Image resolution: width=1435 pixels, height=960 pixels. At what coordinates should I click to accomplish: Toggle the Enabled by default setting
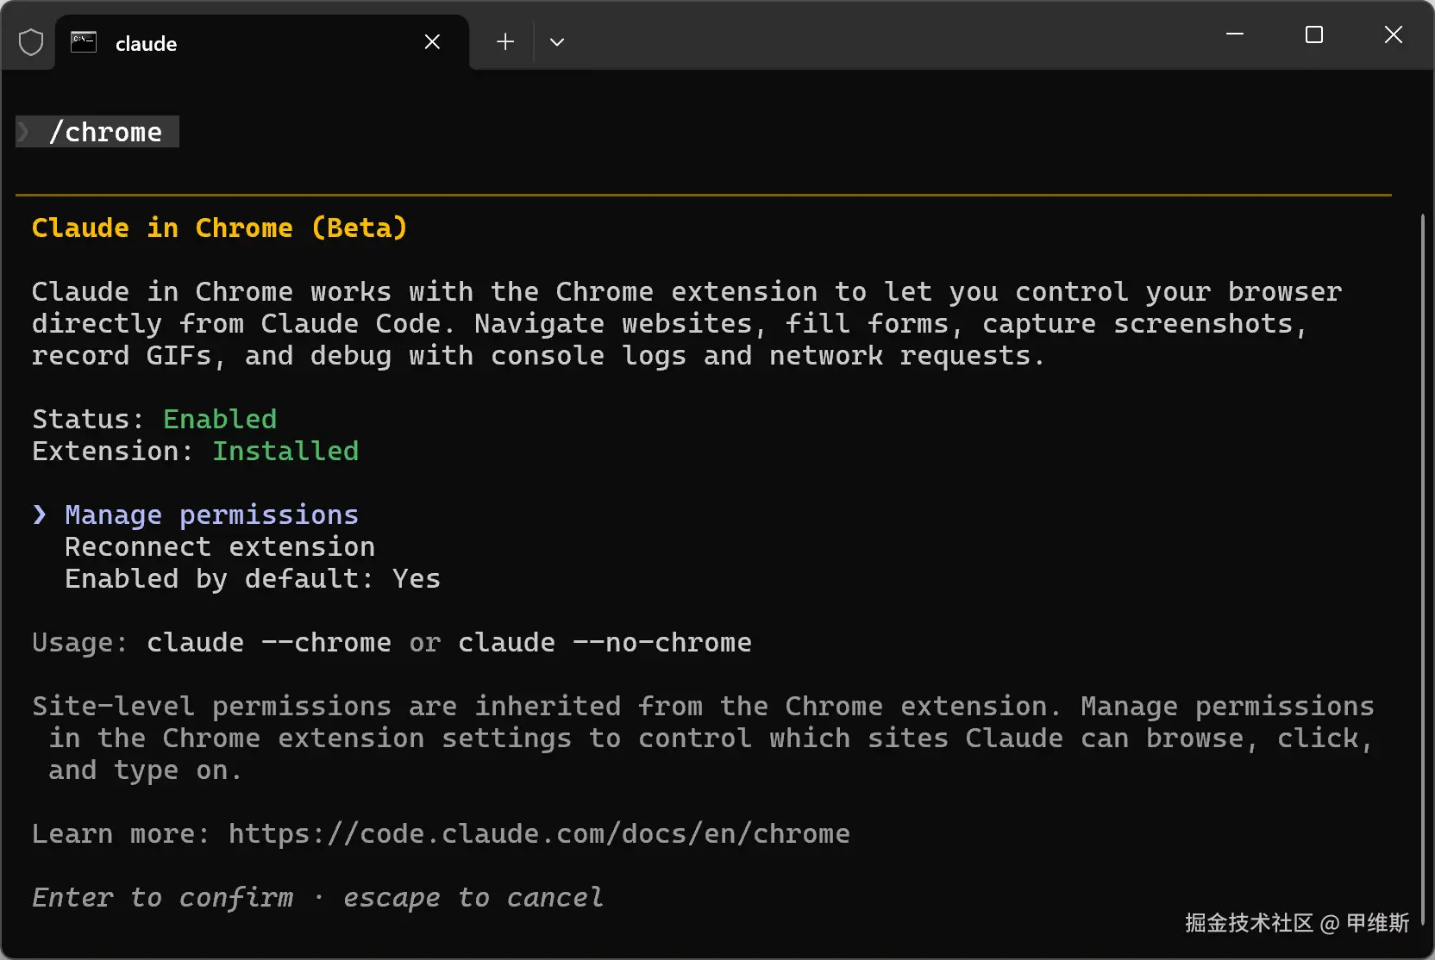click(252, 579)
